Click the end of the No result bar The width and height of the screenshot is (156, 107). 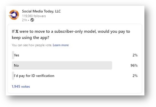pos(111,65)
